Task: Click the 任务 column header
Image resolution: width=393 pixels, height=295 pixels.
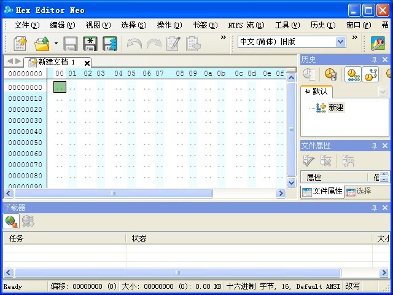Action: (64, 238)
